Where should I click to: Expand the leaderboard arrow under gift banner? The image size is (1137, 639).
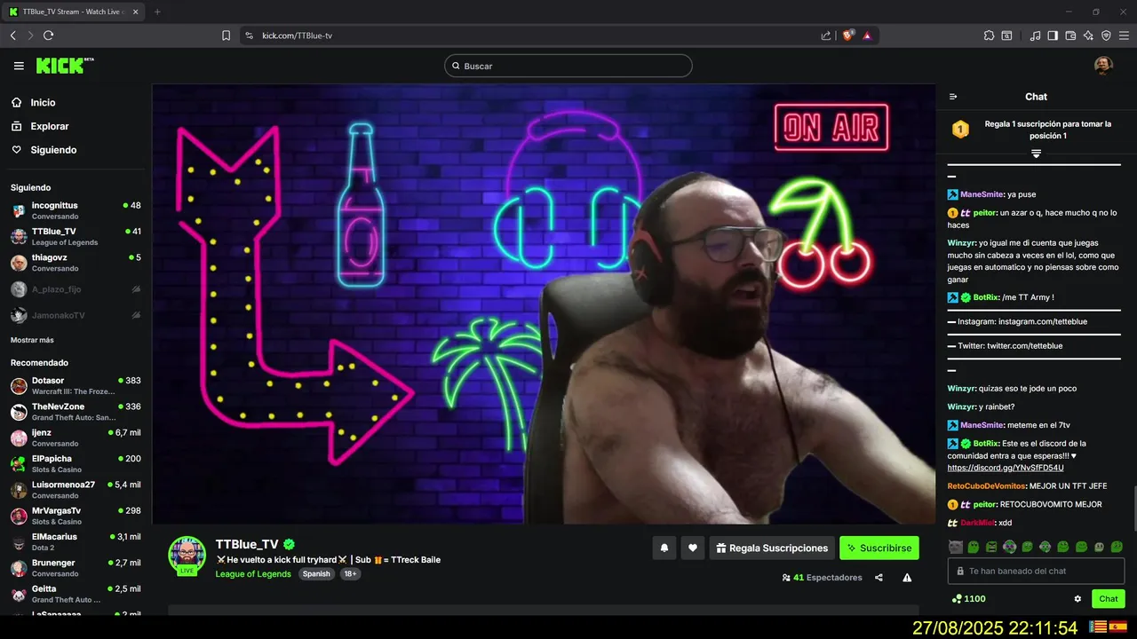tap(1036, 154)
